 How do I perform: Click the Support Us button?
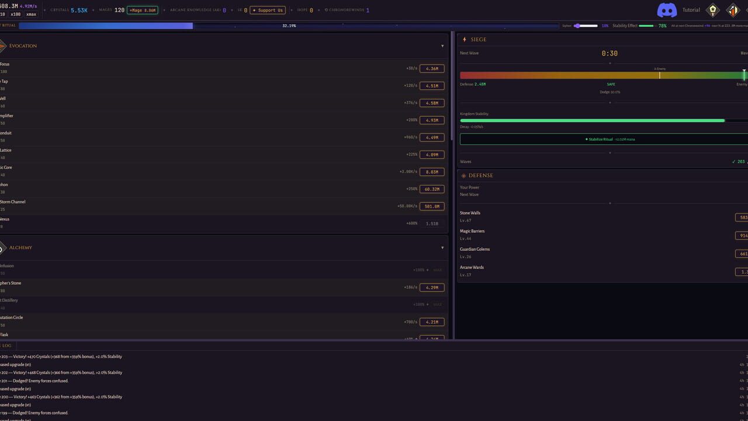click(x=268, y=10)
